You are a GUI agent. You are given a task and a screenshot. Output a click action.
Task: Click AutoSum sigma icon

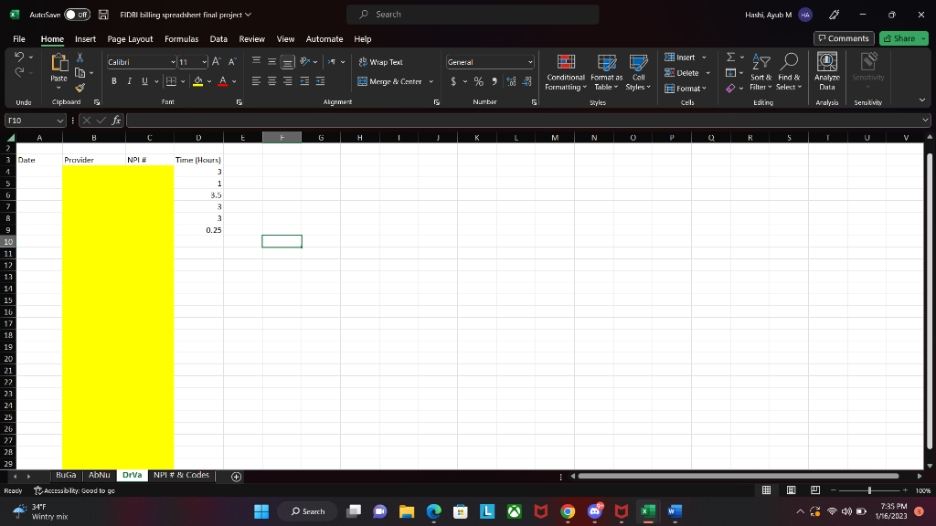730,58
